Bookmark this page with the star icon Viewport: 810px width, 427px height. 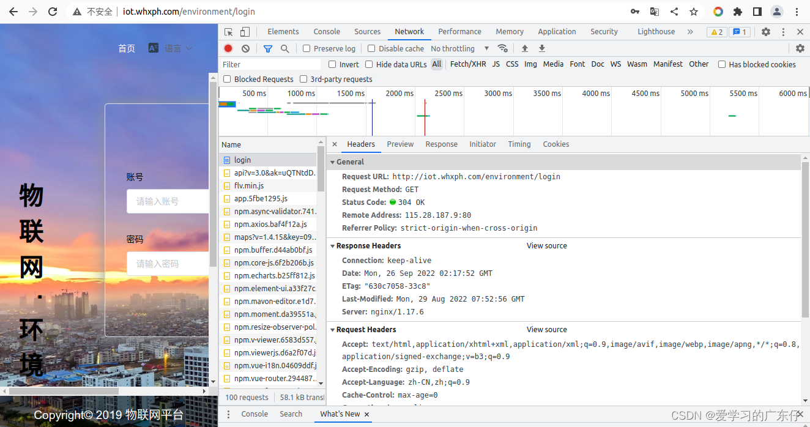pyautogui.click(x=694, y=12)
